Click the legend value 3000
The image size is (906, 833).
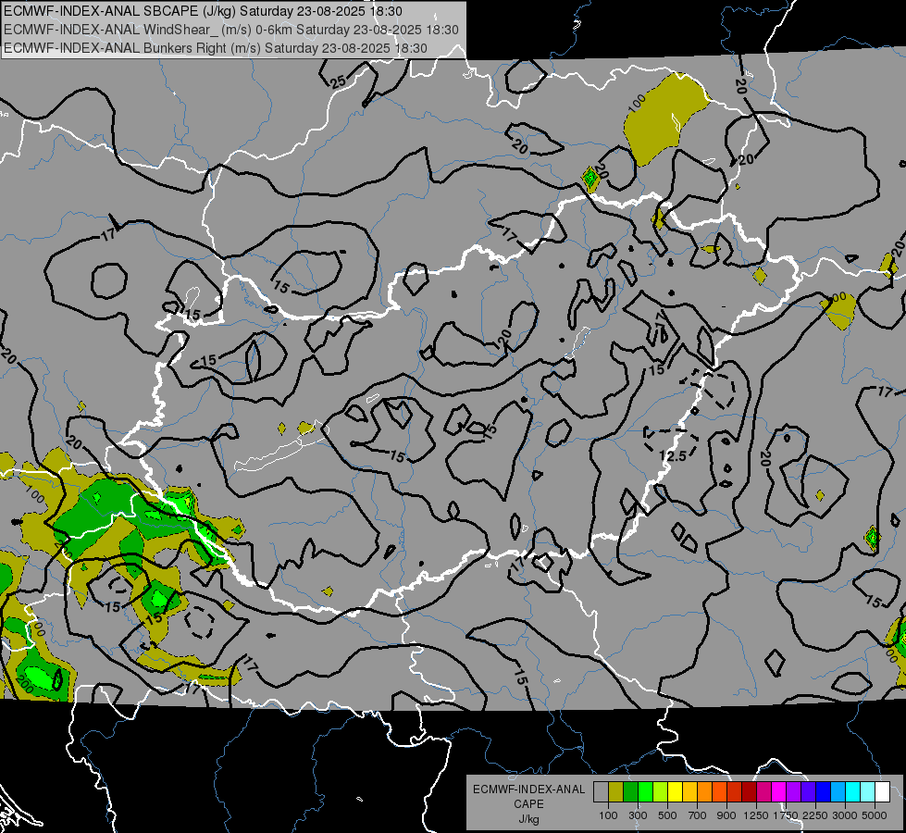[x=845, y=815]
